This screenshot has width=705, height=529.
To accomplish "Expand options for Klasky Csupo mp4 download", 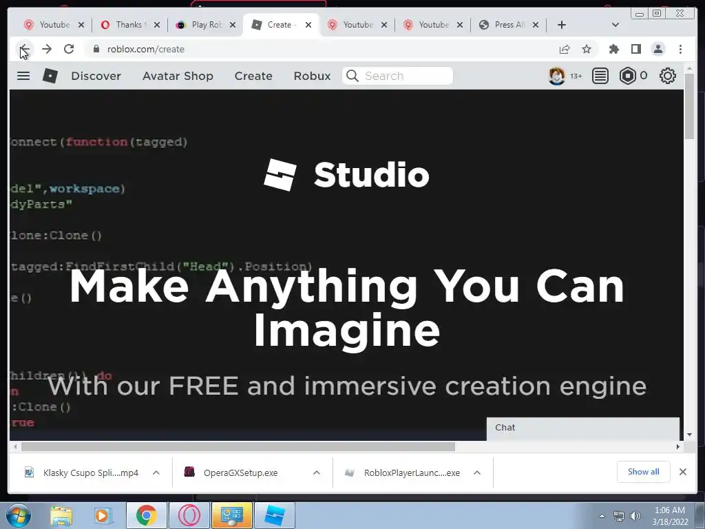I will [156, 473].
